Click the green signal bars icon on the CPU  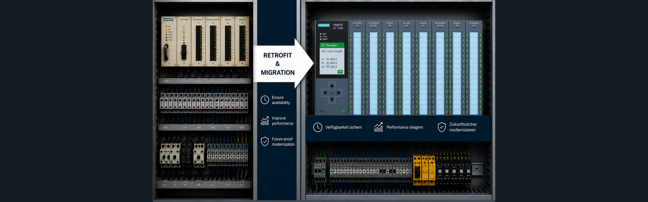click(x=343, y=111)
